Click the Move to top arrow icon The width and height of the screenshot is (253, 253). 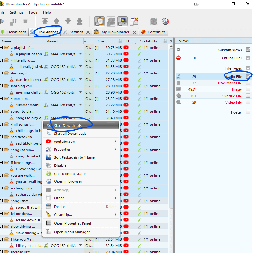coord(45,21)
